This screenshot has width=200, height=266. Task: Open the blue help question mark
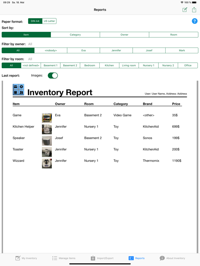point(194,21)
